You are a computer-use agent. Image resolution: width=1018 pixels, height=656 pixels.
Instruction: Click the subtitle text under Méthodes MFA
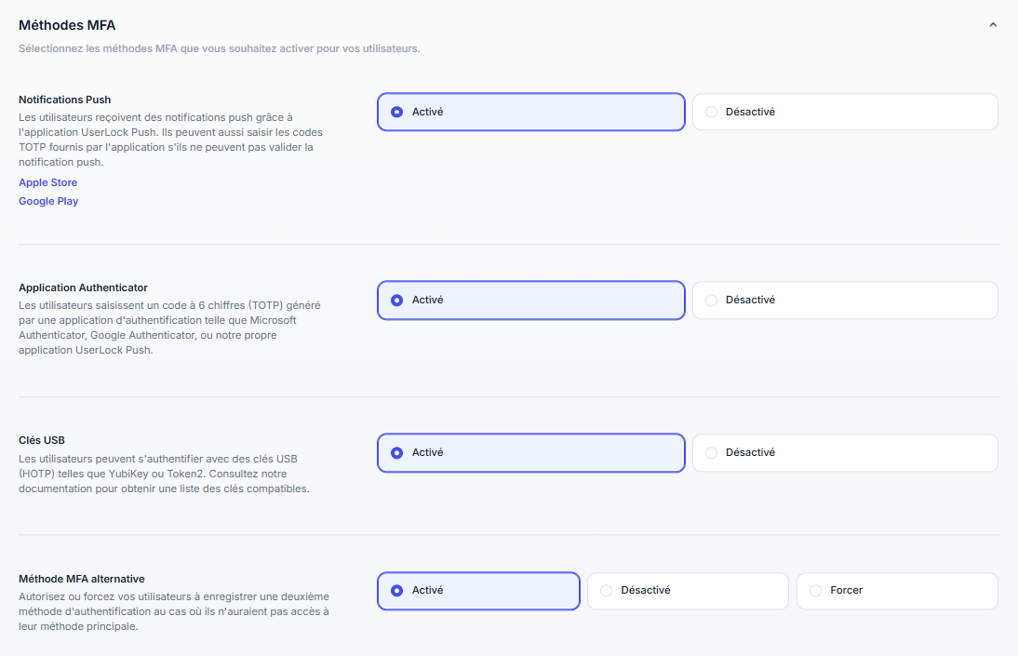pyautogui.click(x=220, y=48)
